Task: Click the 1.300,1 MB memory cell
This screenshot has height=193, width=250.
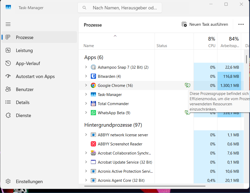Action: pos(229,85)
